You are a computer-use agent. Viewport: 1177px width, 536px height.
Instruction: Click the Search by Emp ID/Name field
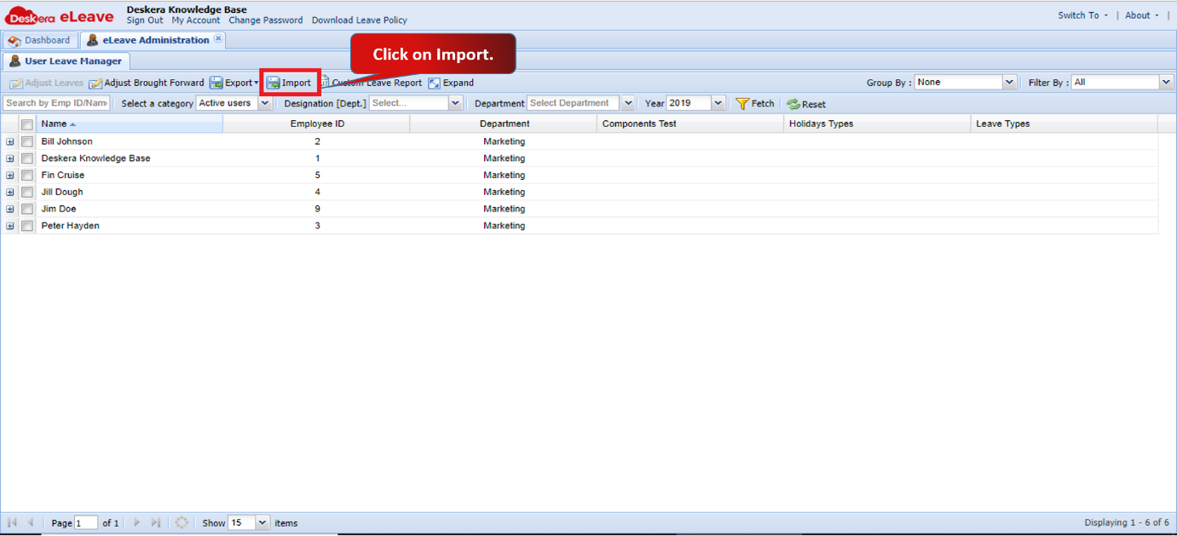point(56,103)
